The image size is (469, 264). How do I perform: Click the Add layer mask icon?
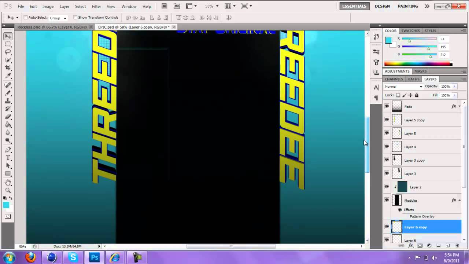coord(420,246)
